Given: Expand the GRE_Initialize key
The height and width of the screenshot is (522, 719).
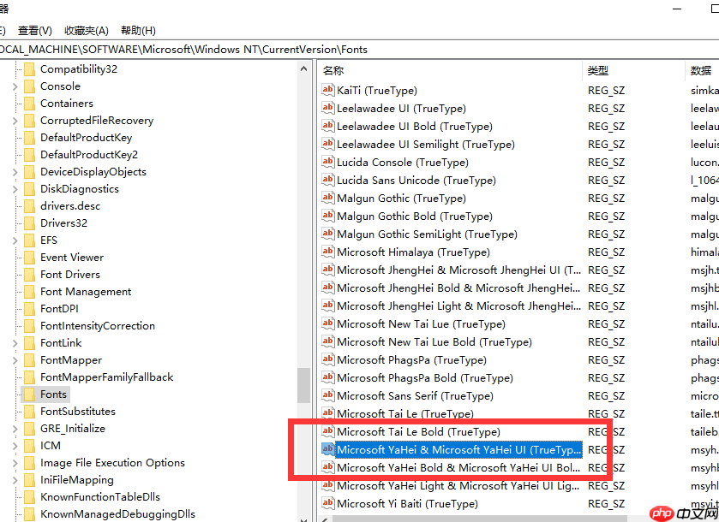Looking at the screenshot, I should [15, 429].
